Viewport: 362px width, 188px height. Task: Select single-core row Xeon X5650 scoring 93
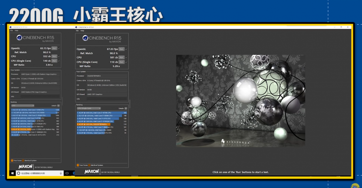pyautogui.click(x=102, y=130)
